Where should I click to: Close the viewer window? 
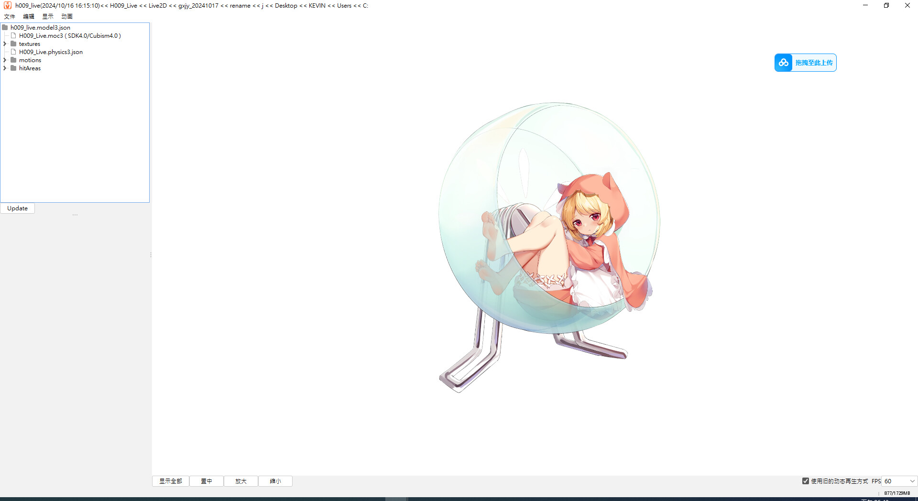(907, 6)
